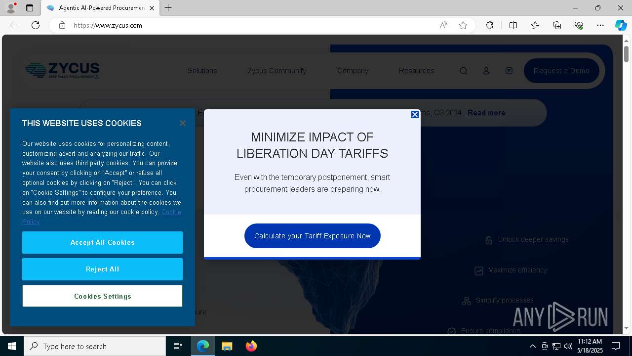Open the taskbar clock and date
The image size is (632, 356).
590,346
